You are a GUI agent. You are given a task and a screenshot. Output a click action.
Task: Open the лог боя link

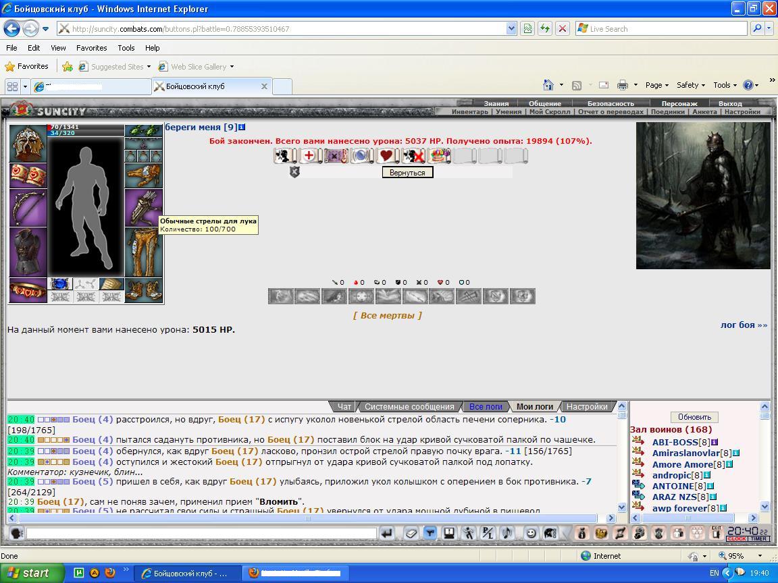(744, 325)
